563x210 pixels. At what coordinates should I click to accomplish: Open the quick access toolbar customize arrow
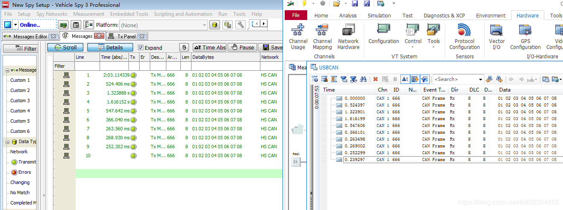click(x=394, y=3)
